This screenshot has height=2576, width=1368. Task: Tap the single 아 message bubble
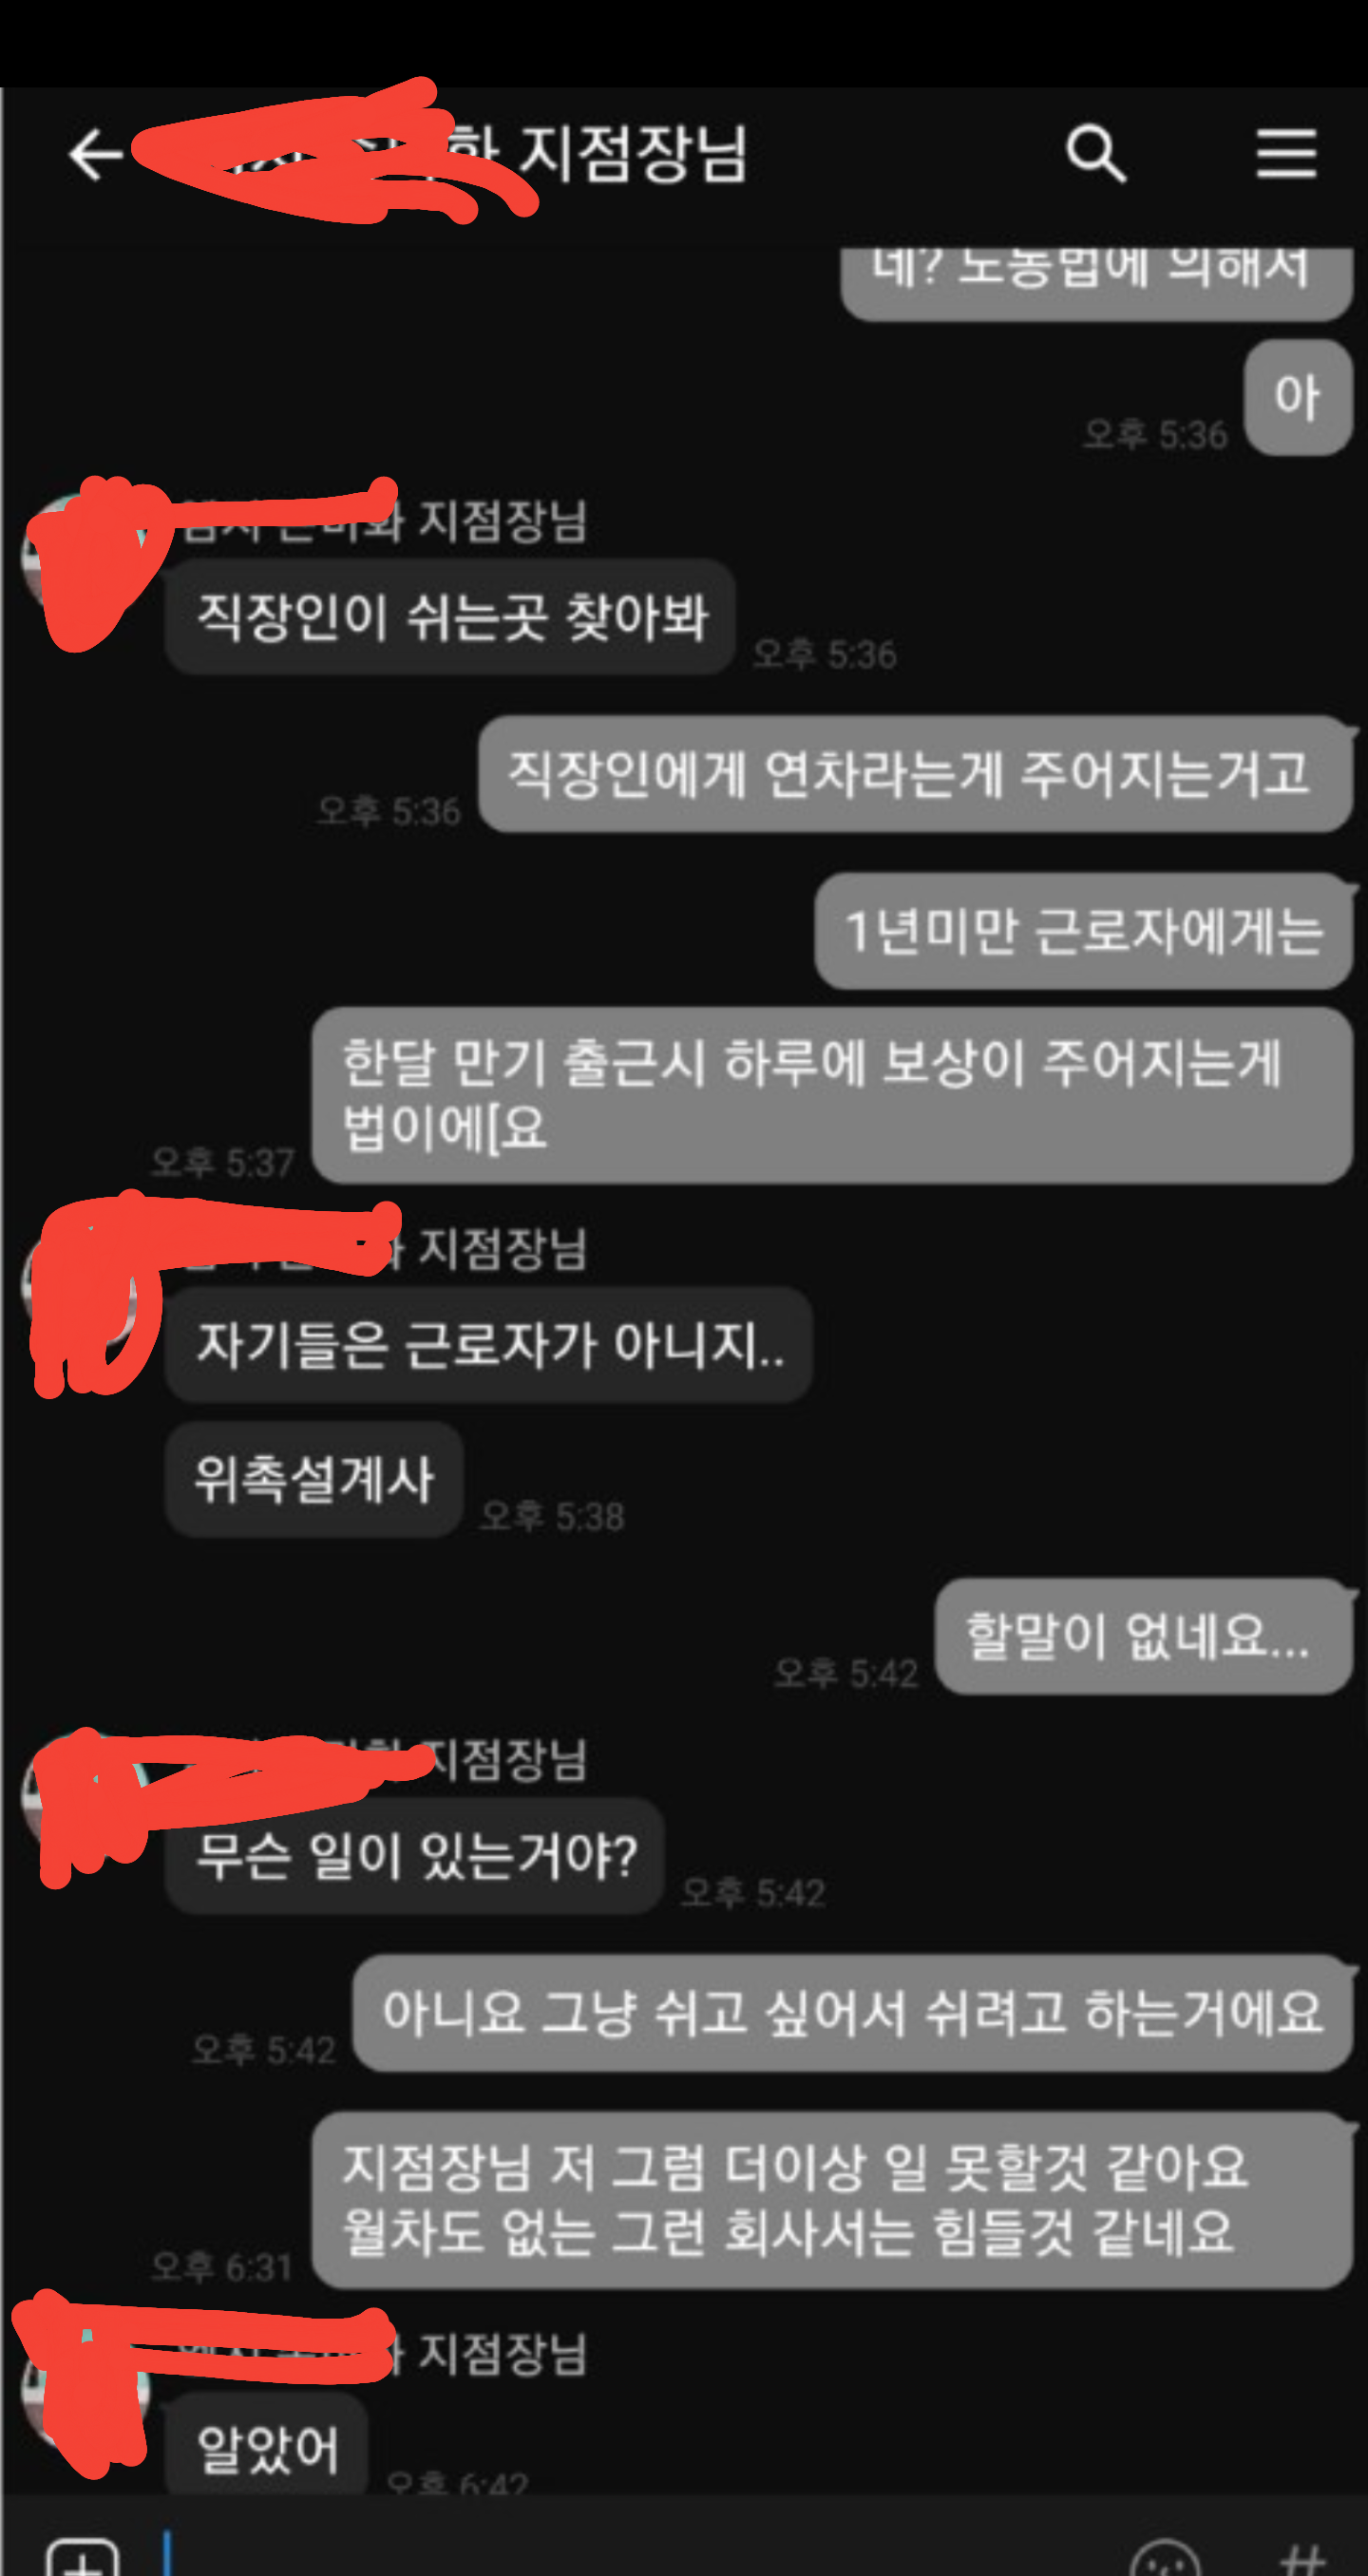pos(1298,397)
